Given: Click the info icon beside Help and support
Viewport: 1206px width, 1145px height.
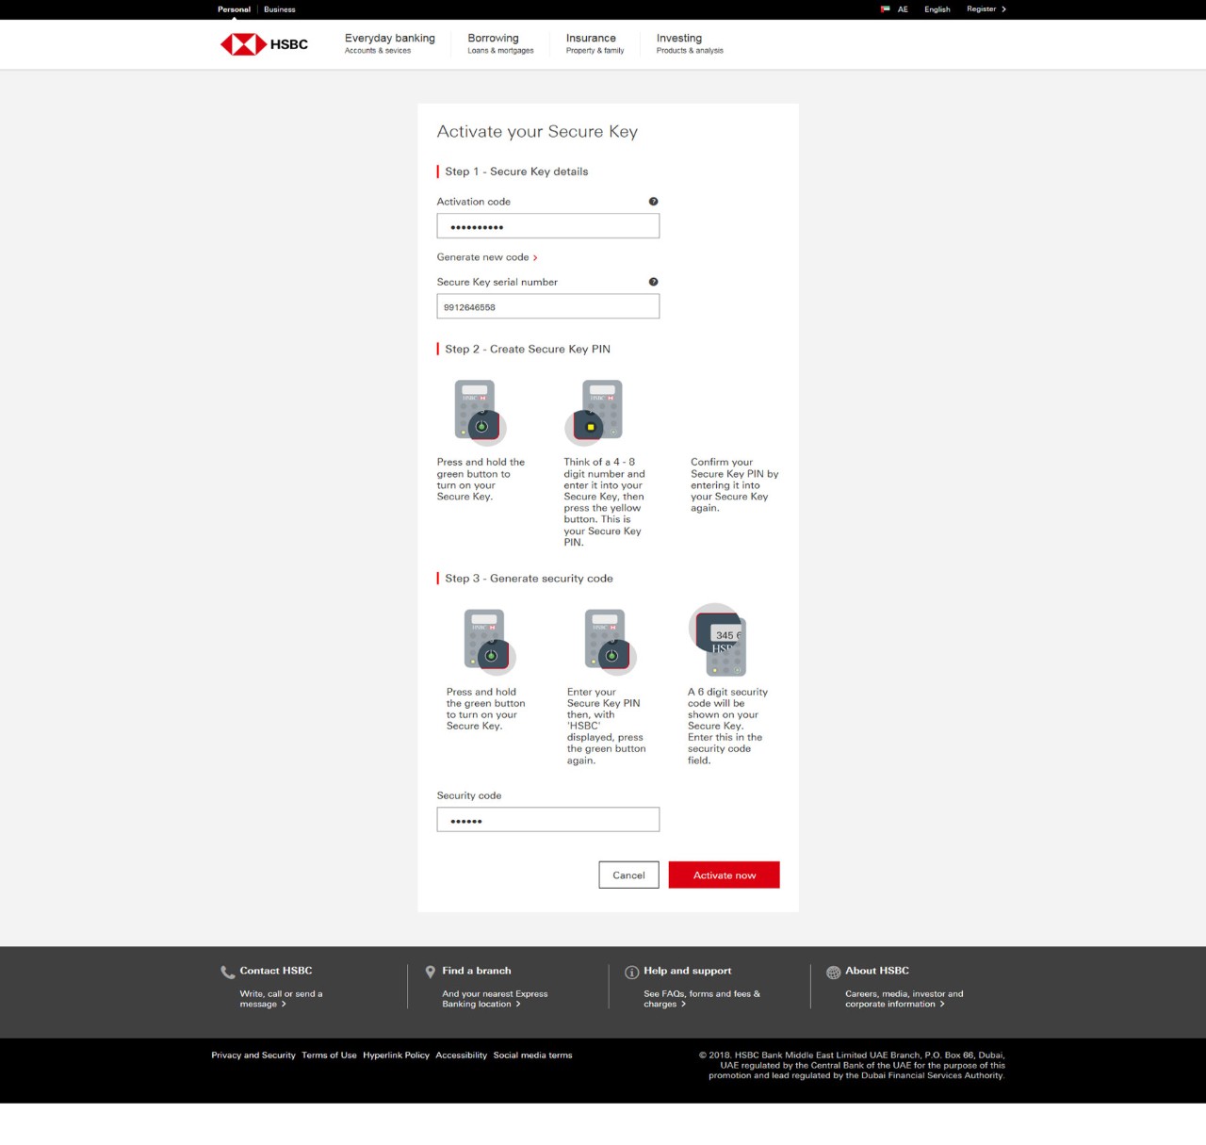Looking at the screenshot, I should 631,973.
